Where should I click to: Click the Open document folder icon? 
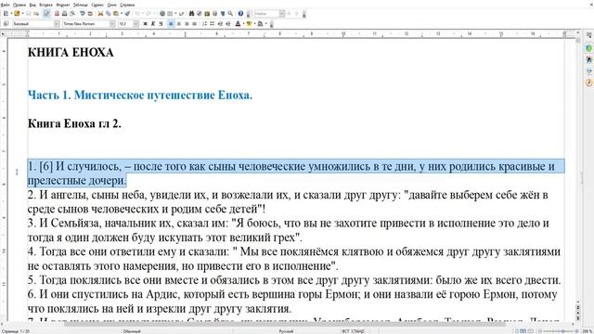pyautogui.click(x=17, y=14)
